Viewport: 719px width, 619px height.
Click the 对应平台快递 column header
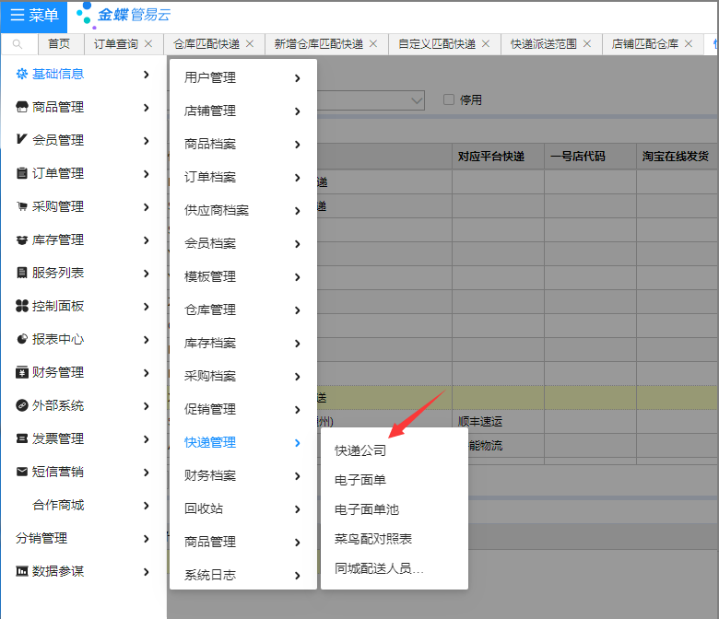[x=491, y=157]
